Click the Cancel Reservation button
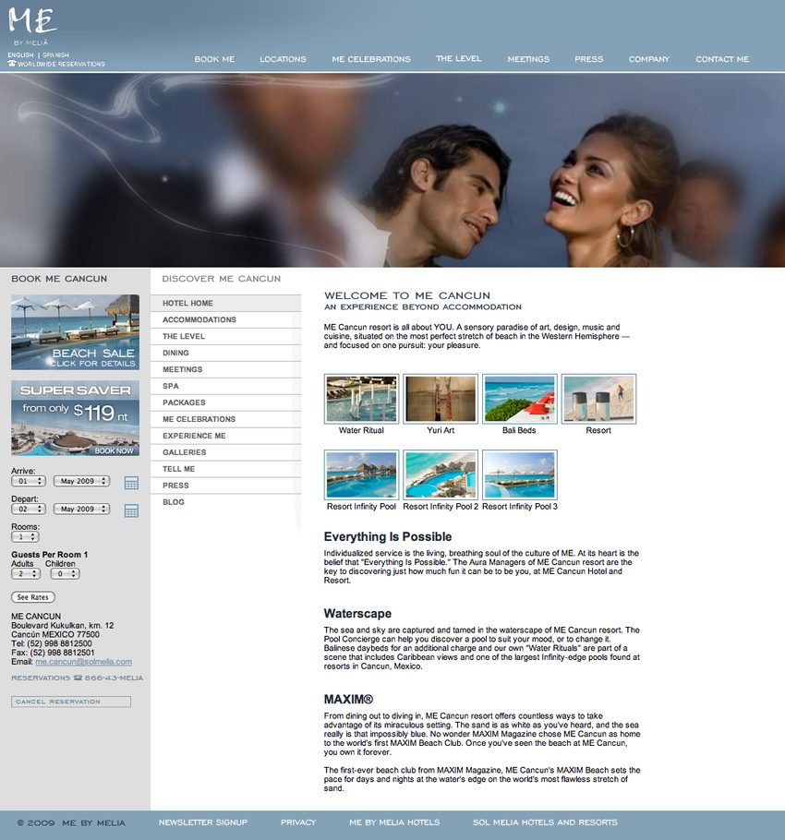785x840 pixels. pos(71,702)
